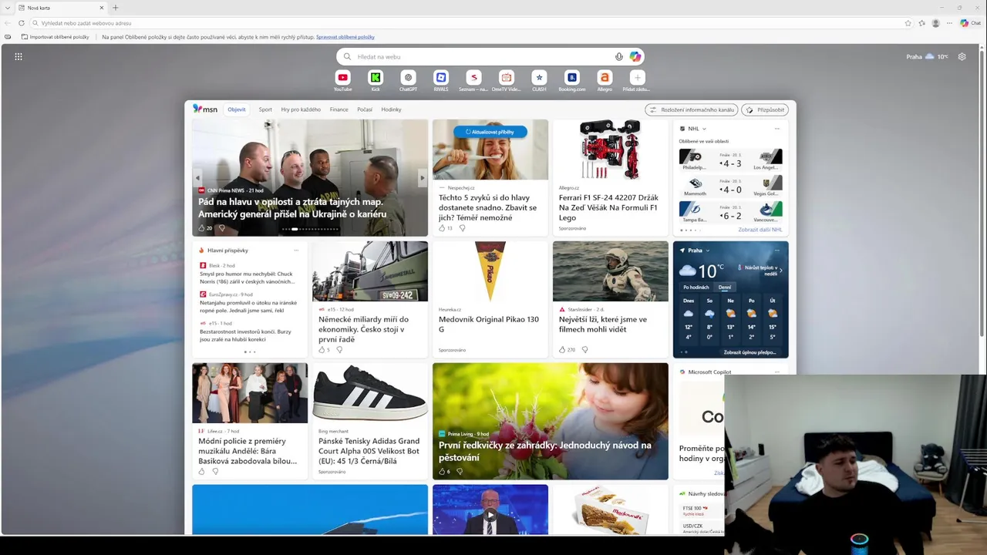Open the Seznam quick link

(x=473, y=77)
